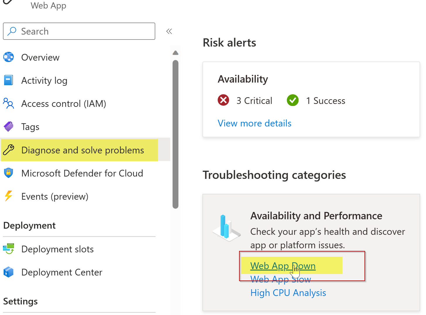Click the purple Tags icon
The image size is (426, 315).
tap(8, 126)
